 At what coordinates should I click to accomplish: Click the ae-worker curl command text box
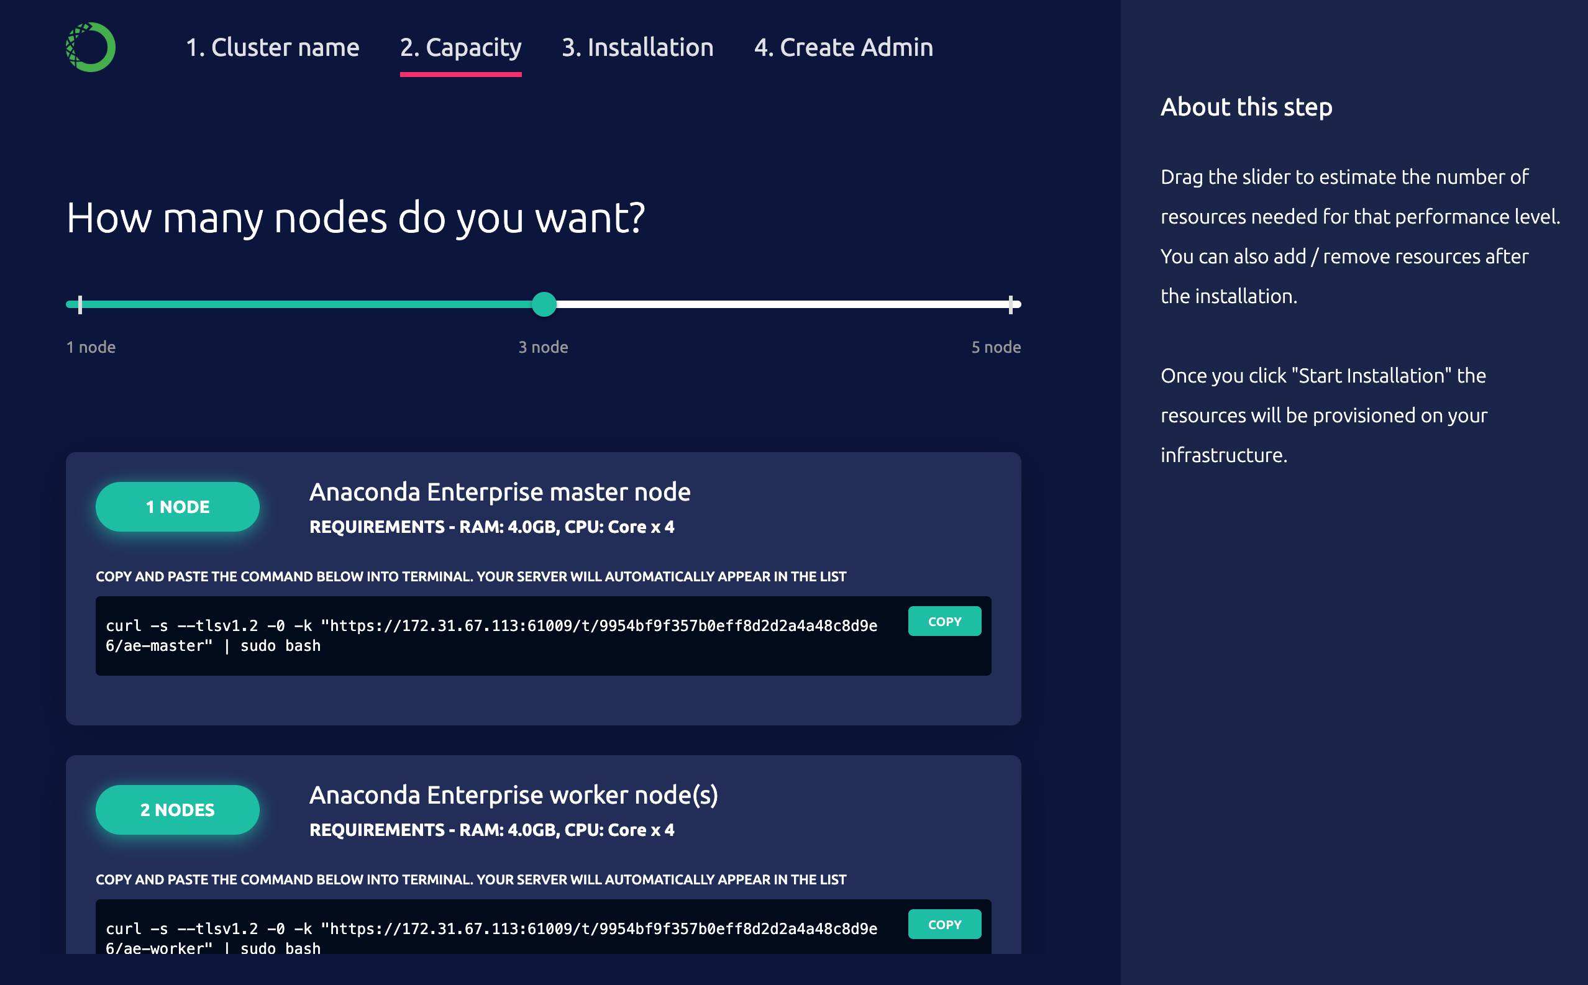pos(544,927)
